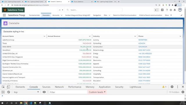This screenshot has width=186, height=105.
Task: Open the Navigation tab
Action: click(x=97, y=15)
